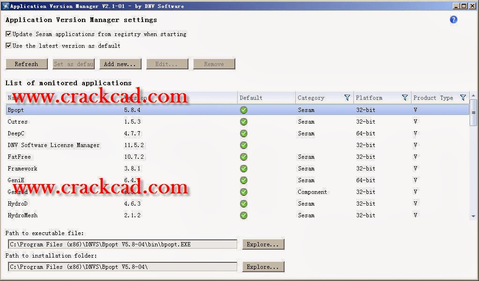Click the default checkmark for DNV Software License Manager

click(x=243, y=145)
